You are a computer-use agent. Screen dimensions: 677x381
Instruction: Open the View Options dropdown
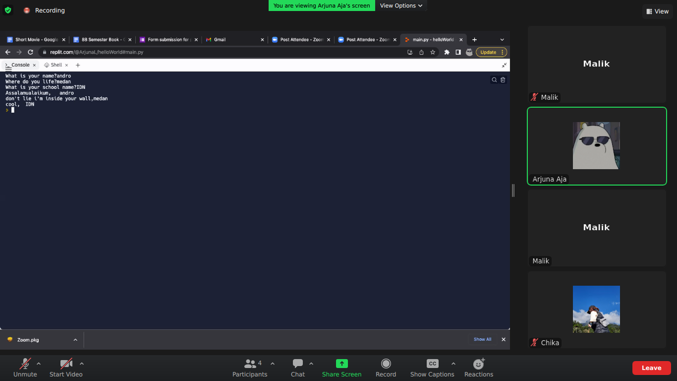400,5
